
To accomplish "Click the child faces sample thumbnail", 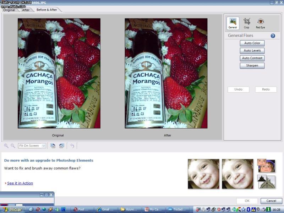I will [x=266, y=165].
